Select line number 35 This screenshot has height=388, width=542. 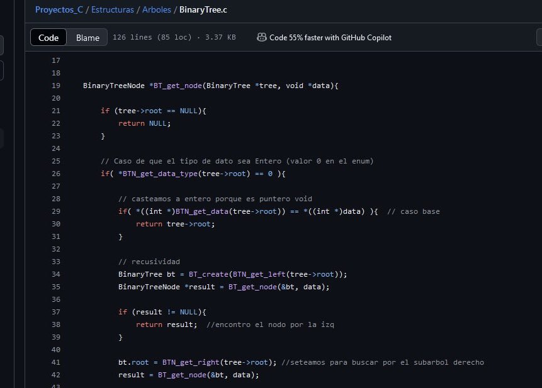(56, 287)
